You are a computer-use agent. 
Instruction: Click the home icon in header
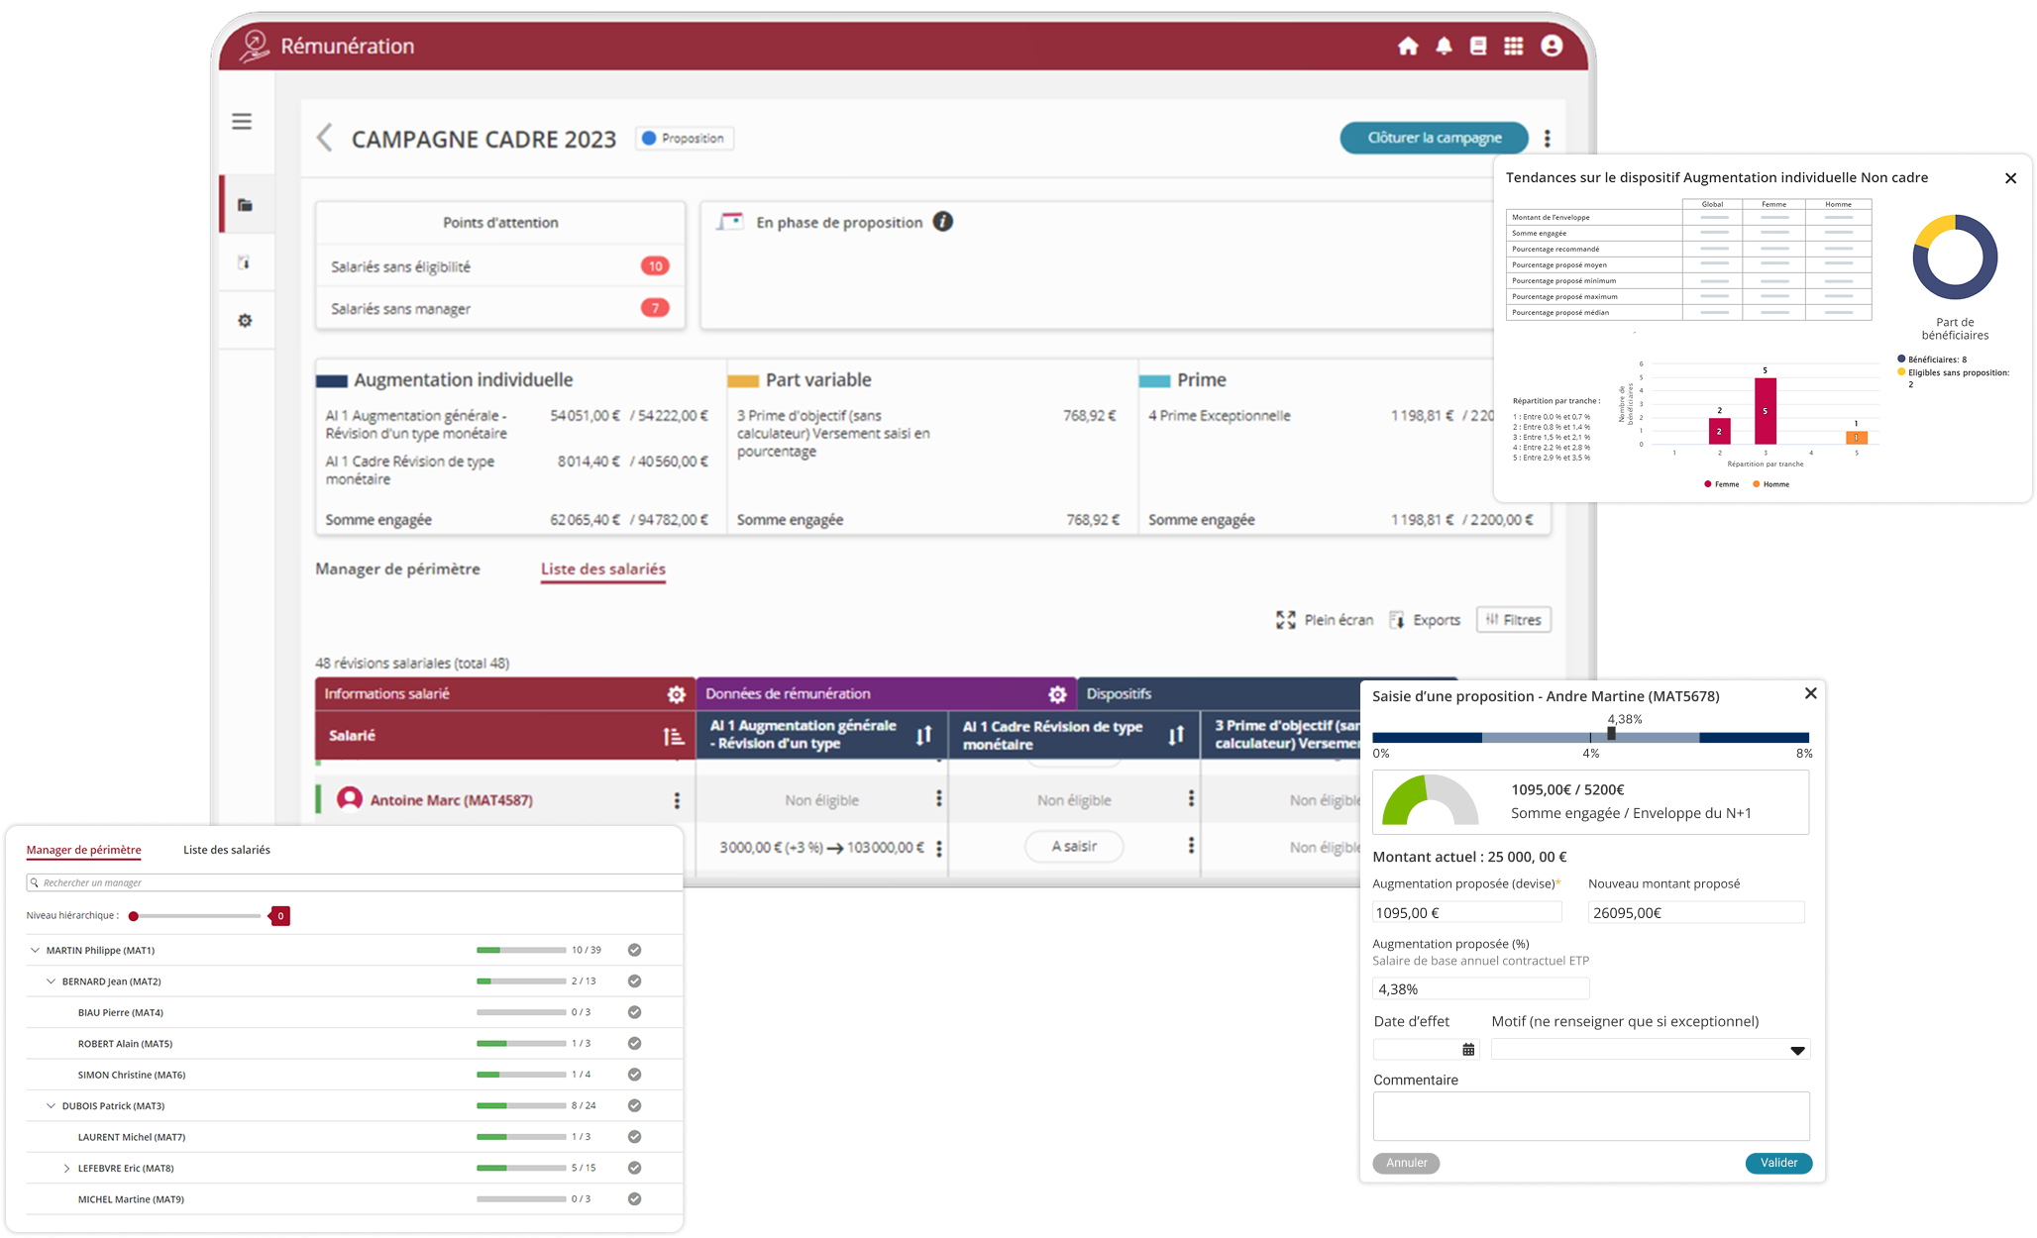[x=1408, y=47]
